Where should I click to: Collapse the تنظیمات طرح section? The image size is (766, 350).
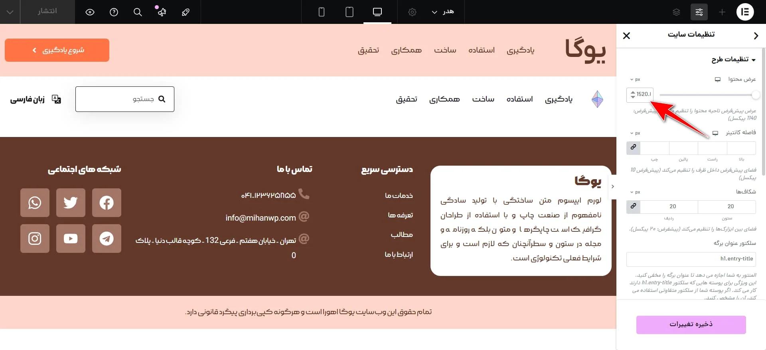pyautogui.click(x=733, y=59)
